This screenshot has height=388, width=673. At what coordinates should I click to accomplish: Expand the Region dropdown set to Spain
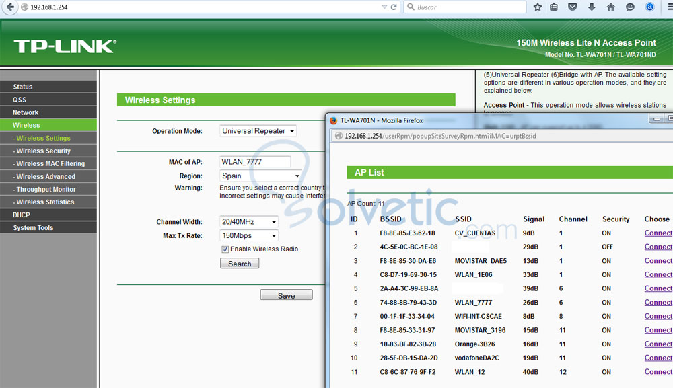[x=260, y=176]
